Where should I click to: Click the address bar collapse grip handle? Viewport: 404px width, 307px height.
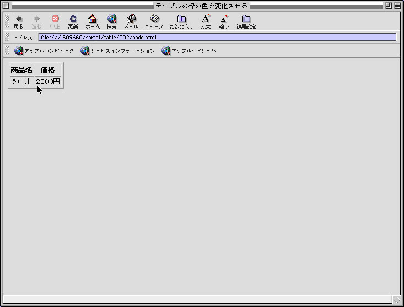pos(7,37)
